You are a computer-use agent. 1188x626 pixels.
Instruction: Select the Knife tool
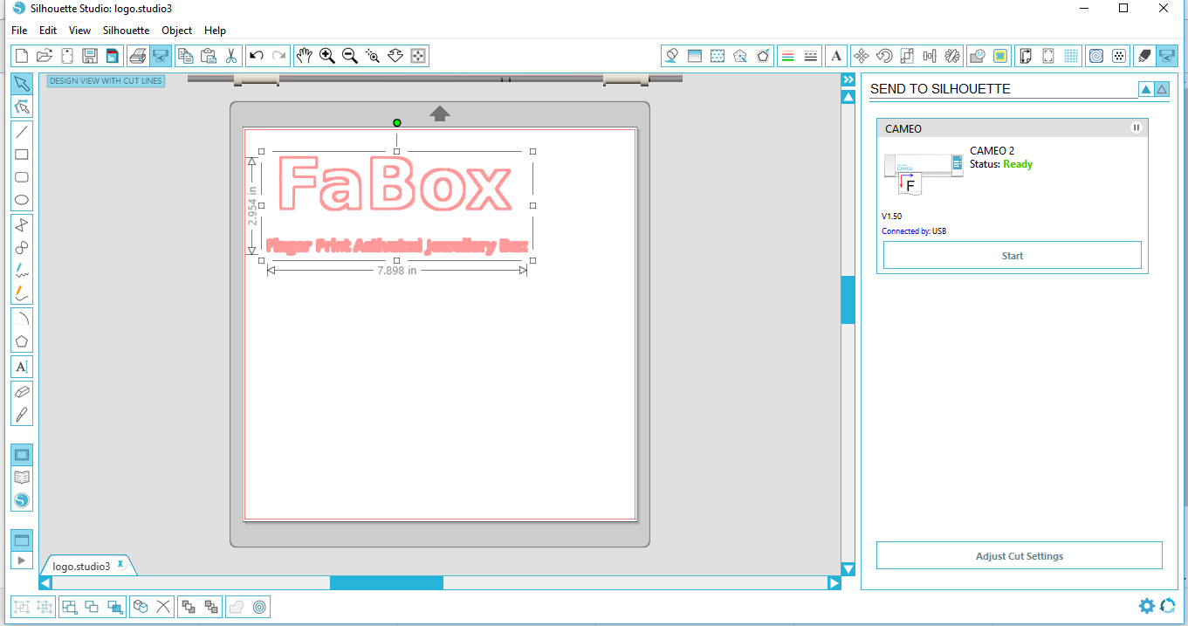tap(22, 415)
